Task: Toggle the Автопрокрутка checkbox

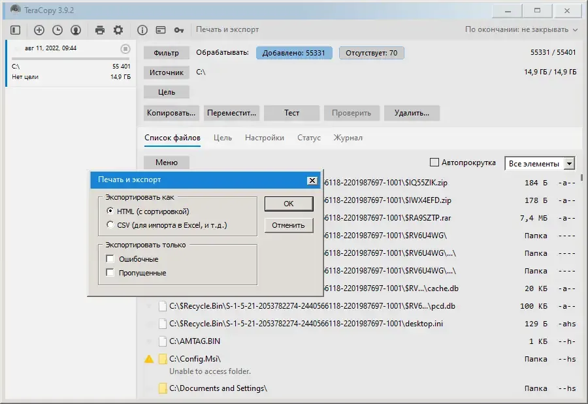Action: tap(434, 163)
